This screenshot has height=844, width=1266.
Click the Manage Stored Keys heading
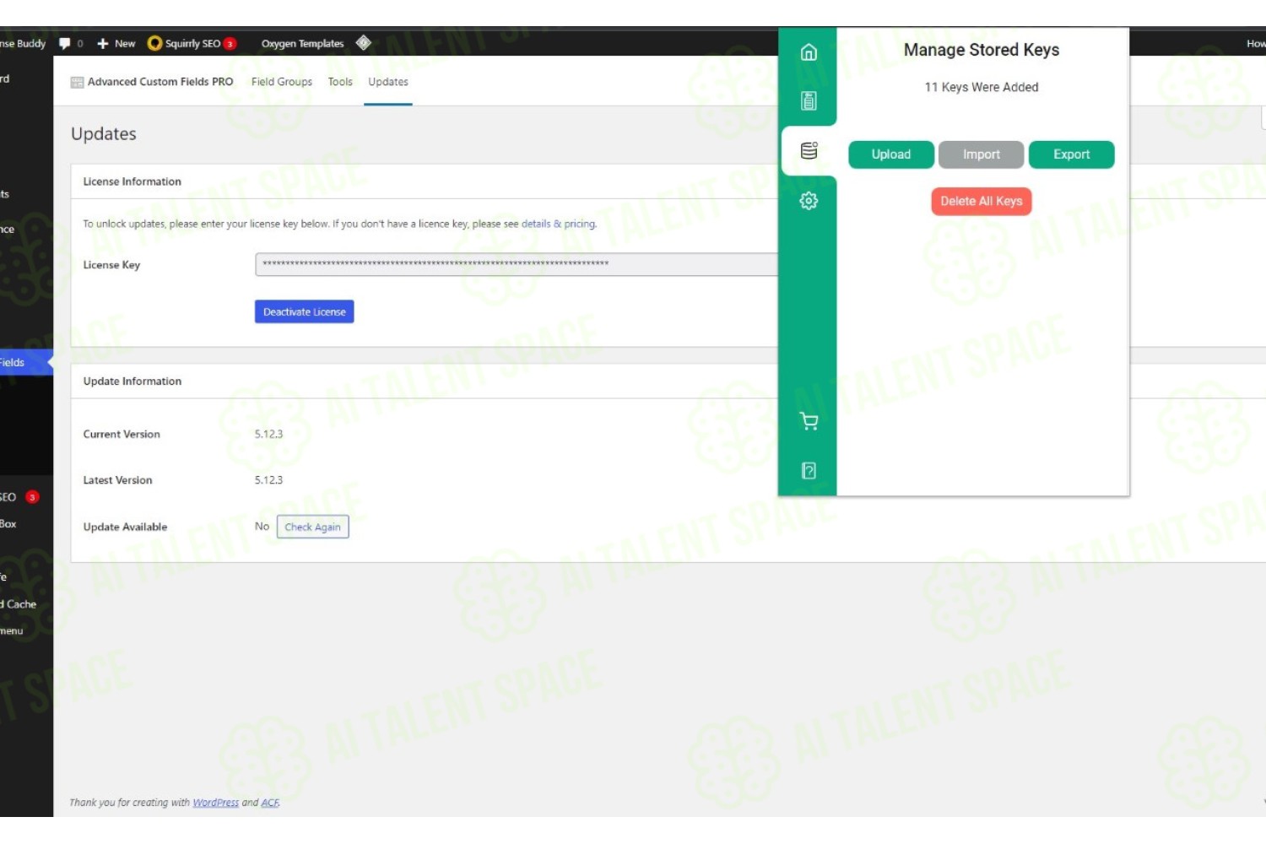[982, 50]
